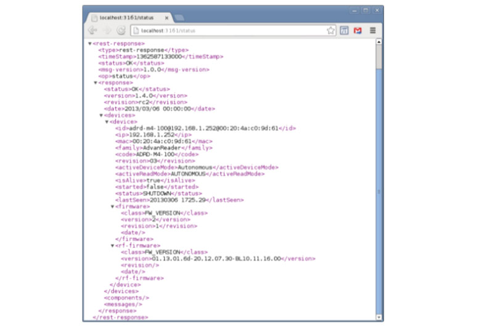This screenshot has height=333, width=493.
Task: Close the localhost:3161/status tab
Action: (x=166, y=18)
